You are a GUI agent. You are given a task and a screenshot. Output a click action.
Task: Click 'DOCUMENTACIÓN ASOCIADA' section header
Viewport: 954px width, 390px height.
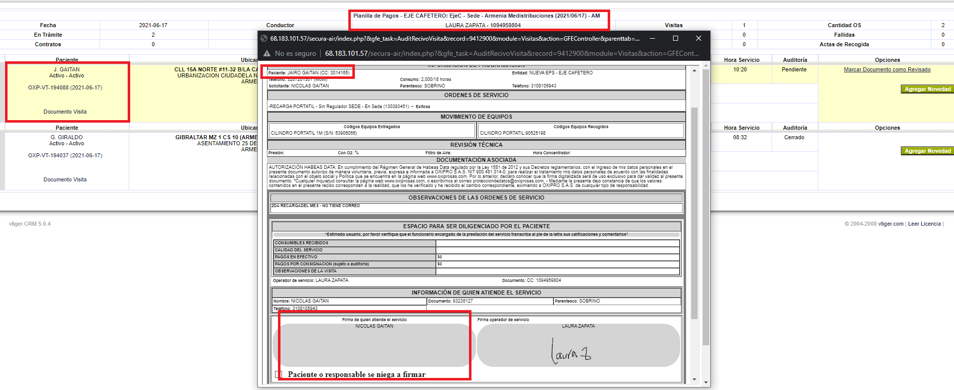point(476,160)
